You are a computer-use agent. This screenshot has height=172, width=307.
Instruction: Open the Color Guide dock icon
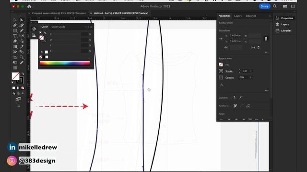[34, 35]
